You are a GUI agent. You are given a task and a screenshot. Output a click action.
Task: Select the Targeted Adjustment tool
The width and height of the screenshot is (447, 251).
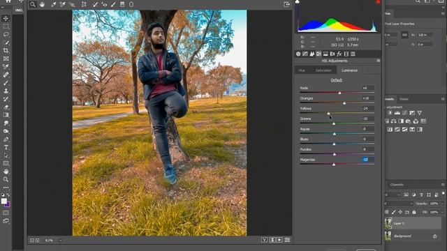[x=72, y=4]
